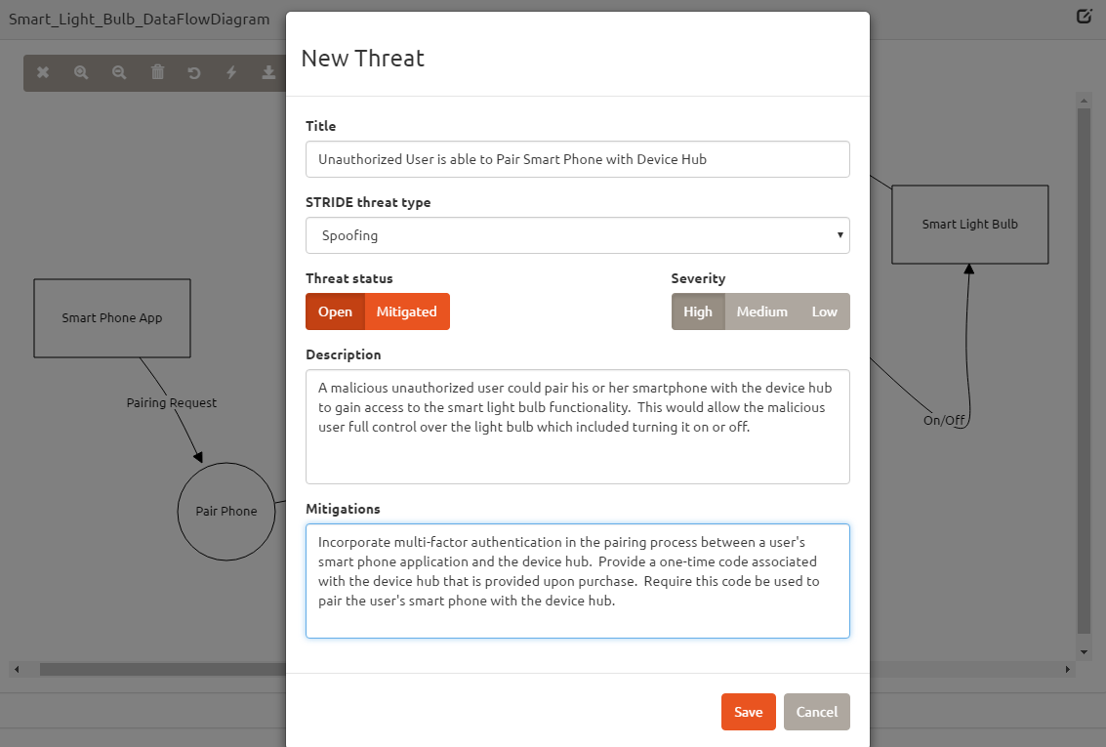Click the trash delete icon in toolbar

pyautogui.click(x=157, y=72)
